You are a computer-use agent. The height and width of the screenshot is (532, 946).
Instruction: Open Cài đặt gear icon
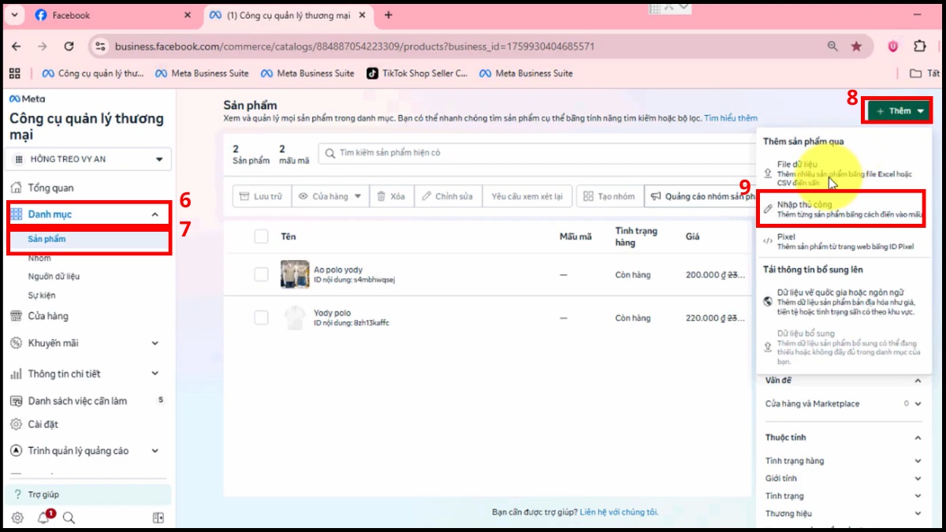click(x=16, y=424)
